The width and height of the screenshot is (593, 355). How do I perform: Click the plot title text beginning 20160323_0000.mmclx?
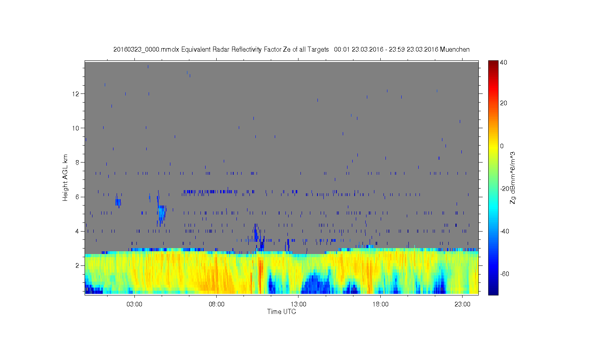click(291, 50)
